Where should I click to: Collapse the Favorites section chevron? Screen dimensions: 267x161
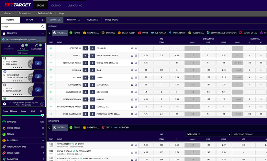click(x=43, y=33)
